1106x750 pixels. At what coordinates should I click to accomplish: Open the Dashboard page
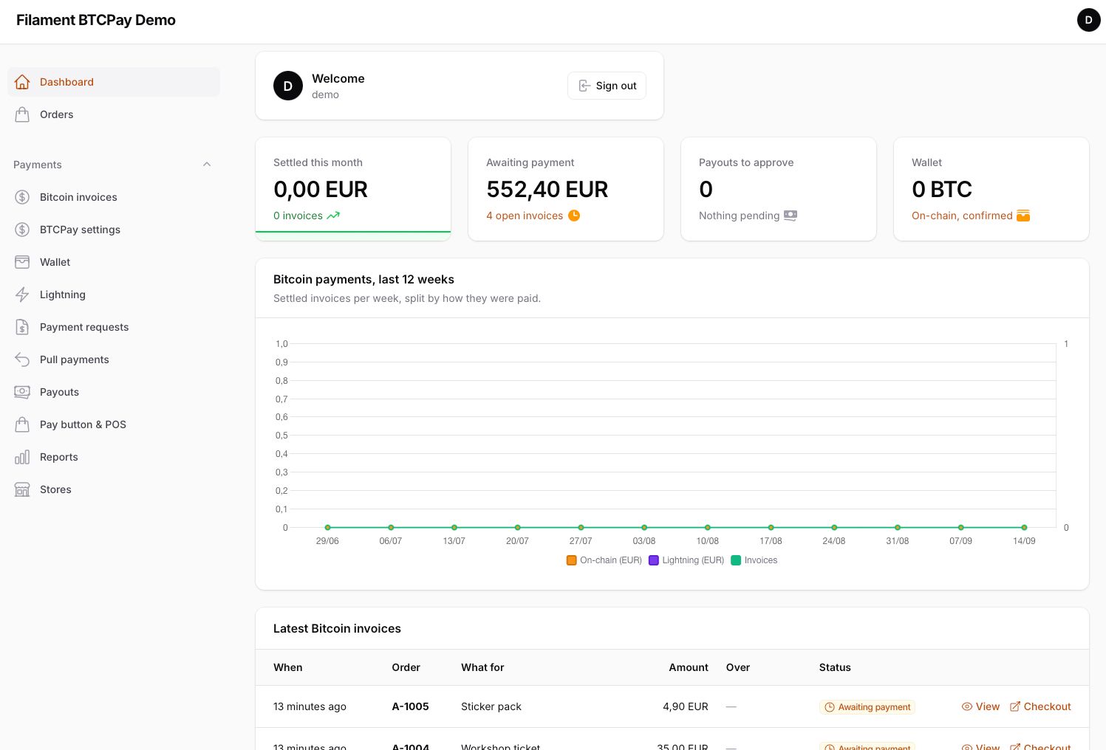(114, 82)
